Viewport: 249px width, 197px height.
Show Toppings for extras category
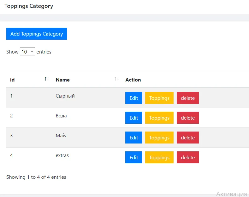(159, 157)
